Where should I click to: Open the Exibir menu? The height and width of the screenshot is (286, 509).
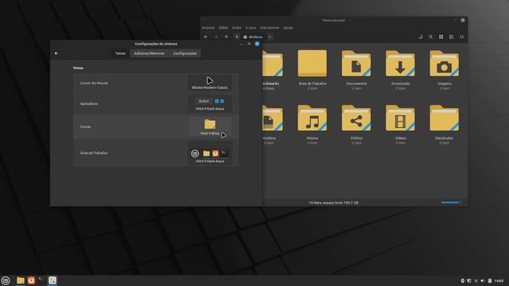pyautogui.click(x=237, y=28)
